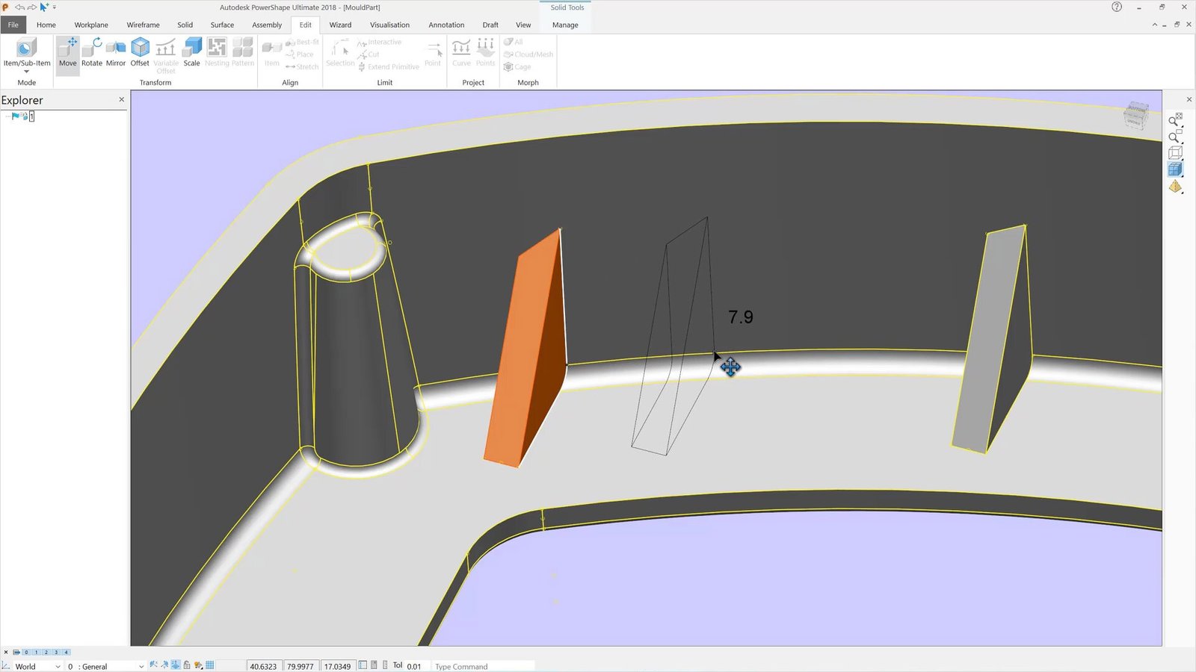This screenshot has width=1196, height=672.
Task: Click the Redo arrow in quick access bar
Action: click(x=31, y=7)
